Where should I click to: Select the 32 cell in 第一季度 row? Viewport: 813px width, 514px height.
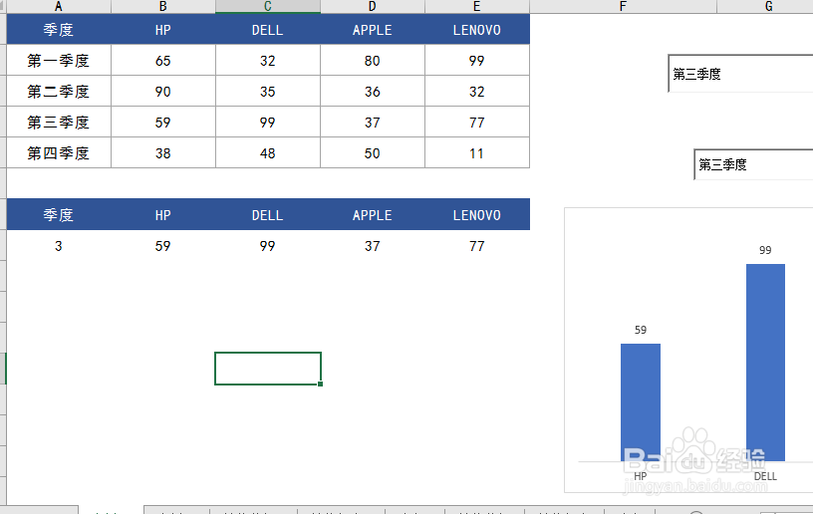[x=268, y=61]
